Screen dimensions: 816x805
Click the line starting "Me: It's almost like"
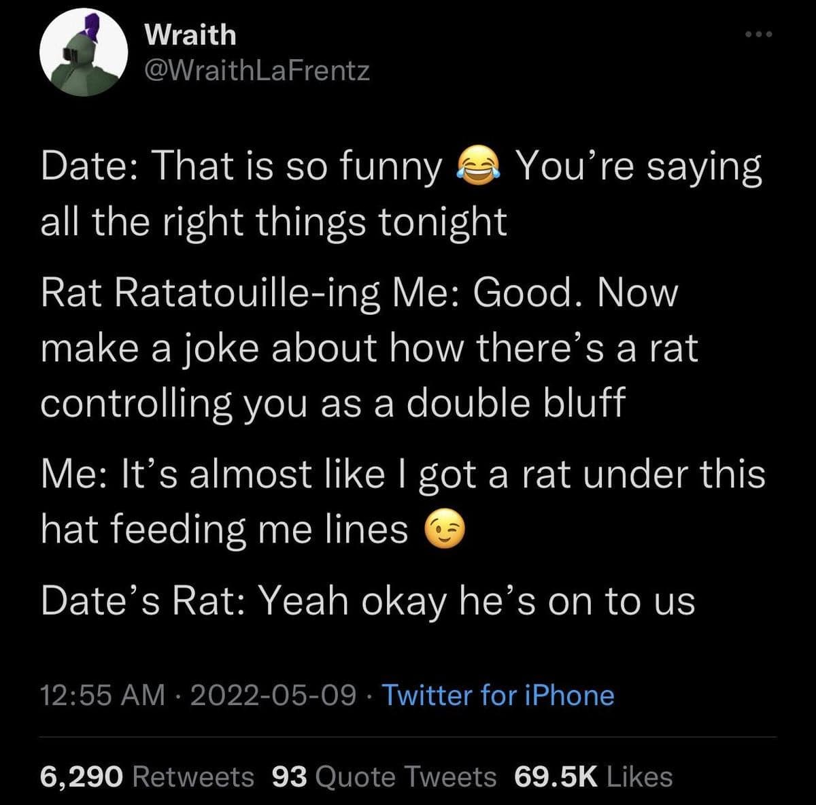click(x=403, y=475)
